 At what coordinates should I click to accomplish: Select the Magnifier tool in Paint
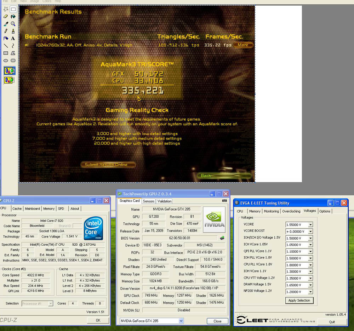(x=13, y=24)
